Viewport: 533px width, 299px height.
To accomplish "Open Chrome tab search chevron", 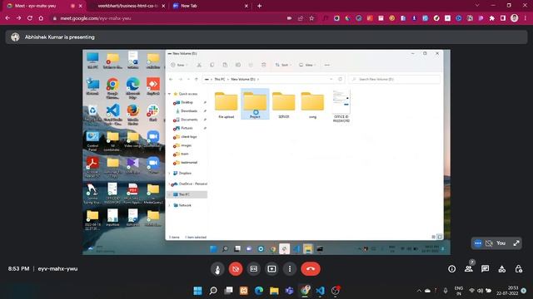I will point(477,6).
